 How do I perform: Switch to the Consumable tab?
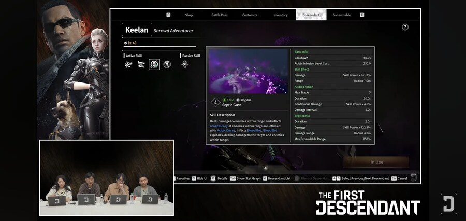pyautogui.click(x=342, y=15)
